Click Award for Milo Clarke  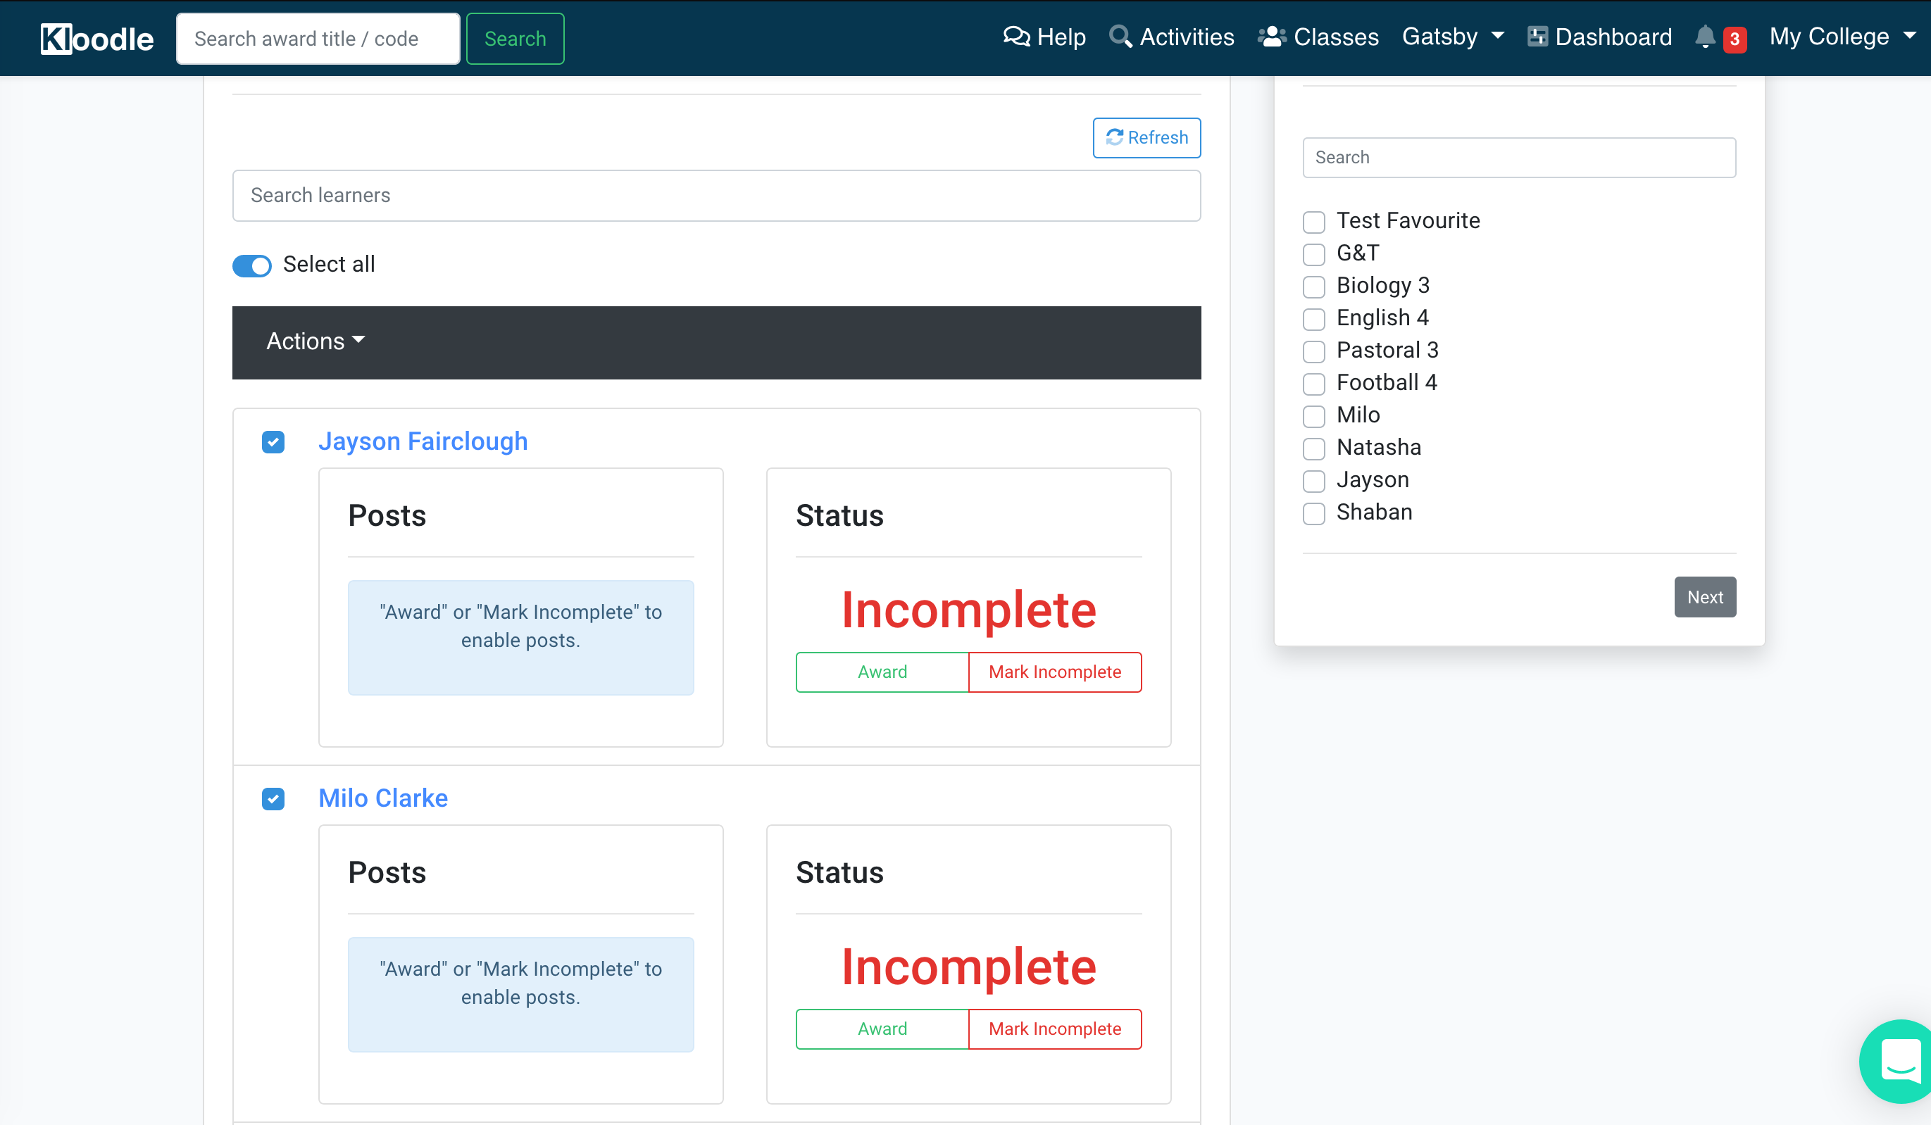(882, 1029)
